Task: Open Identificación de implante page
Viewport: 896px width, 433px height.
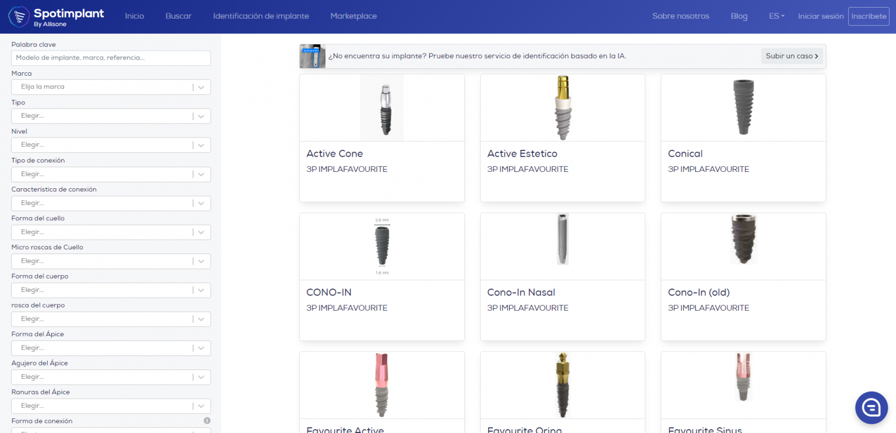Action: [261, 16]
